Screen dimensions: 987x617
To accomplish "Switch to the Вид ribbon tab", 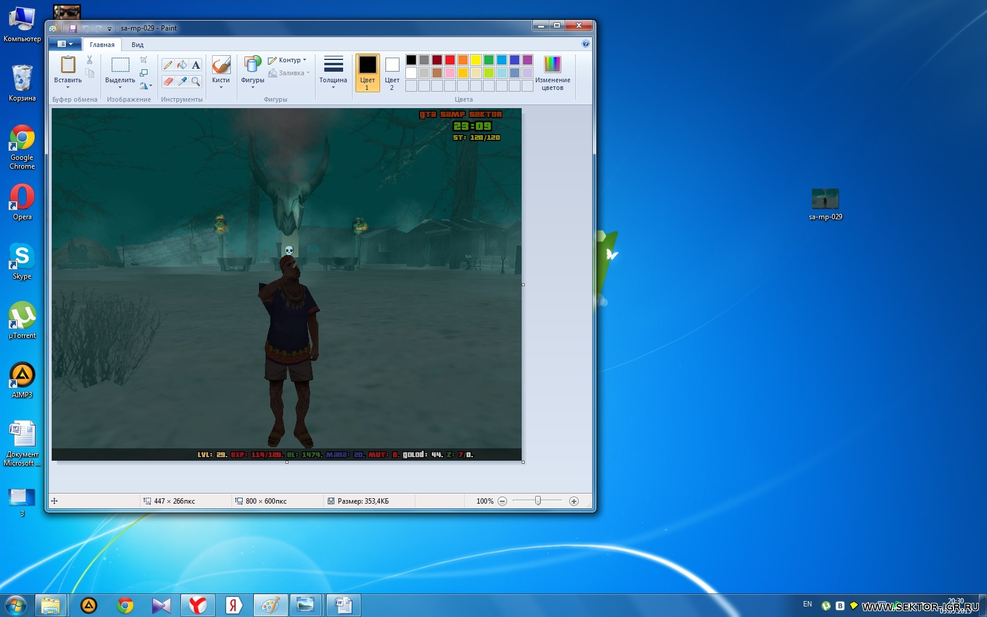I will [x=137, y=45].
